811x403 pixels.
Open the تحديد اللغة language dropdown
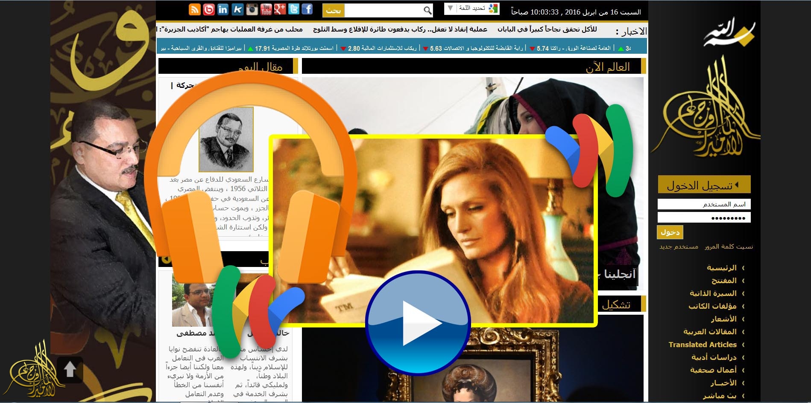[472, 9]
